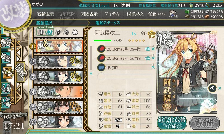224x134 pixels.
Task: Click the hammer expansion slot icon
Action: (212, 88)
